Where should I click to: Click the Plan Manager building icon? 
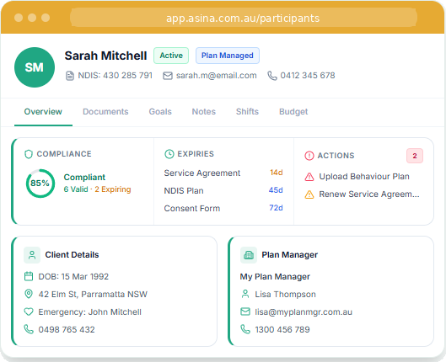pos(249,255)
